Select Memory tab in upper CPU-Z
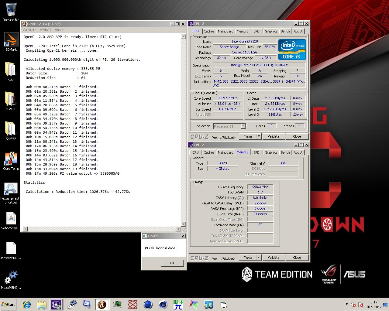The height and width of the screenshot is (311, 389). [x=243, y=31]
